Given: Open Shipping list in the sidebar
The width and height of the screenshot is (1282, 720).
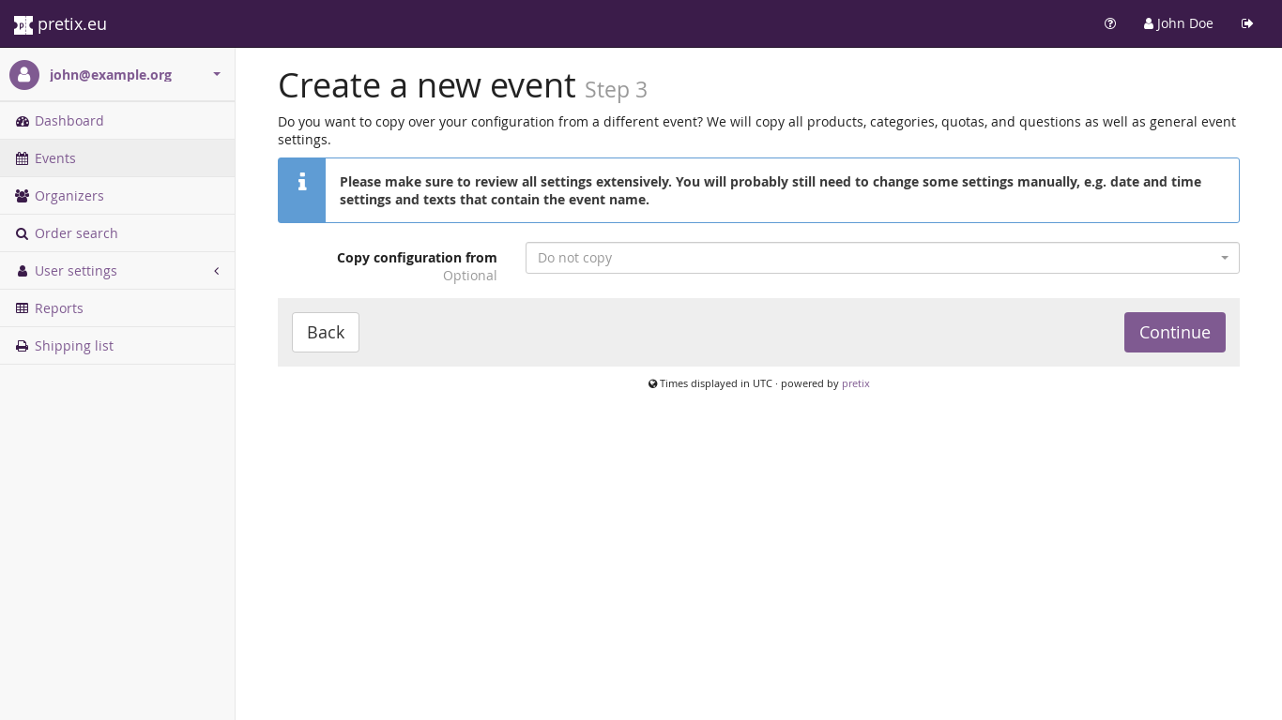Looking at the screenshot, I should pyautogui.click(x=74, y=346).
